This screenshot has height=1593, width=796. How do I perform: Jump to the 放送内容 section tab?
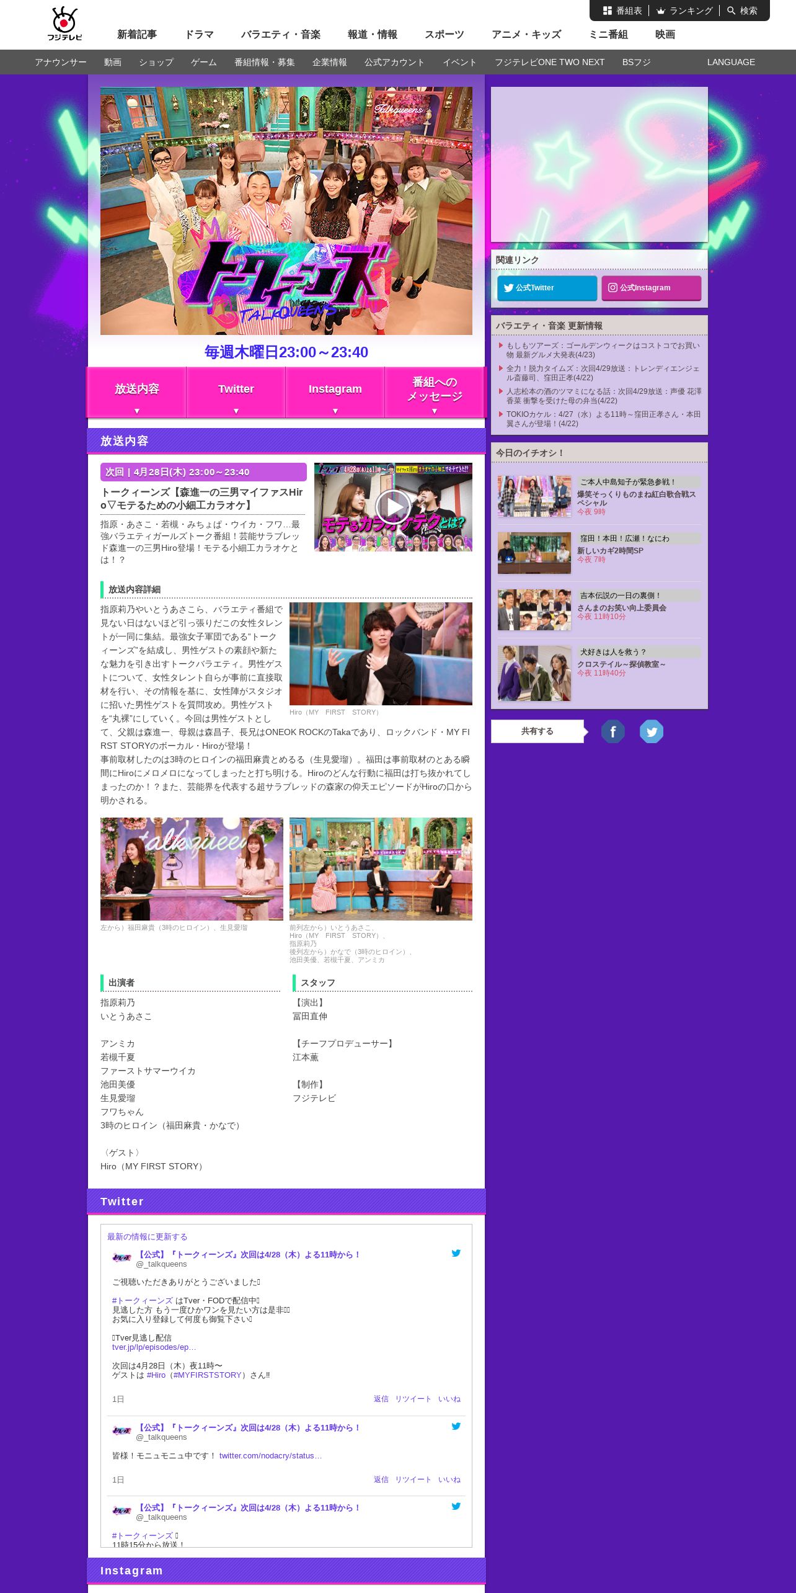coord(137,392)
